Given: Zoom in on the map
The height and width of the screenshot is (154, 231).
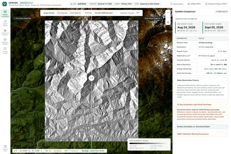Looking at the screenshot, I should (168, 13).
